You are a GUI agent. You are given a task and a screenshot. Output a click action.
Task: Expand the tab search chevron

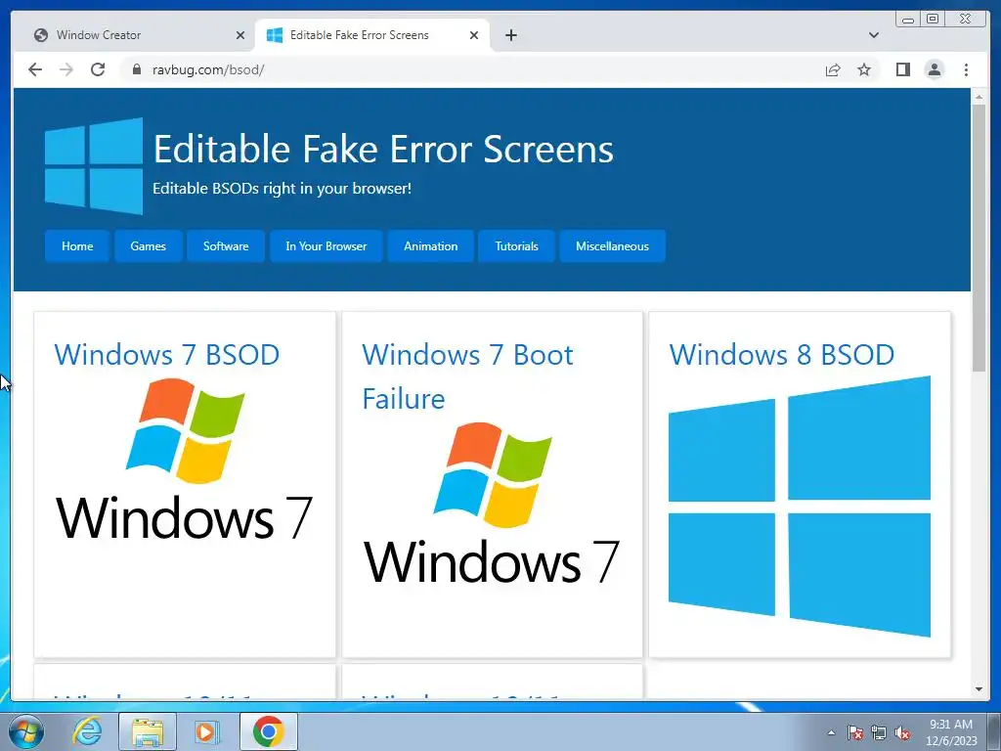(874, 35)
